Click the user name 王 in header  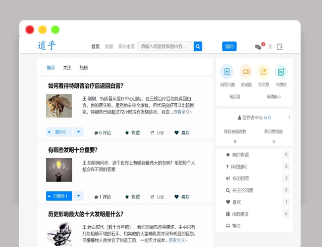(270, 47)
